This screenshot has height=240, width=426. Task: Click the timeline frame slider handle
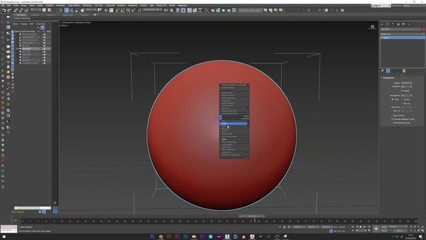[252, 216]
